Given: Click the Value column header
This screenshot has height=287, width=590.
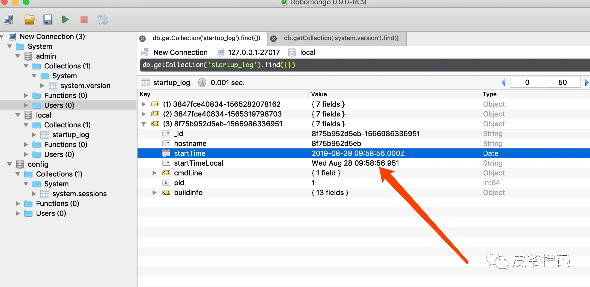Looking at the screenshot, I should [394, 94].
